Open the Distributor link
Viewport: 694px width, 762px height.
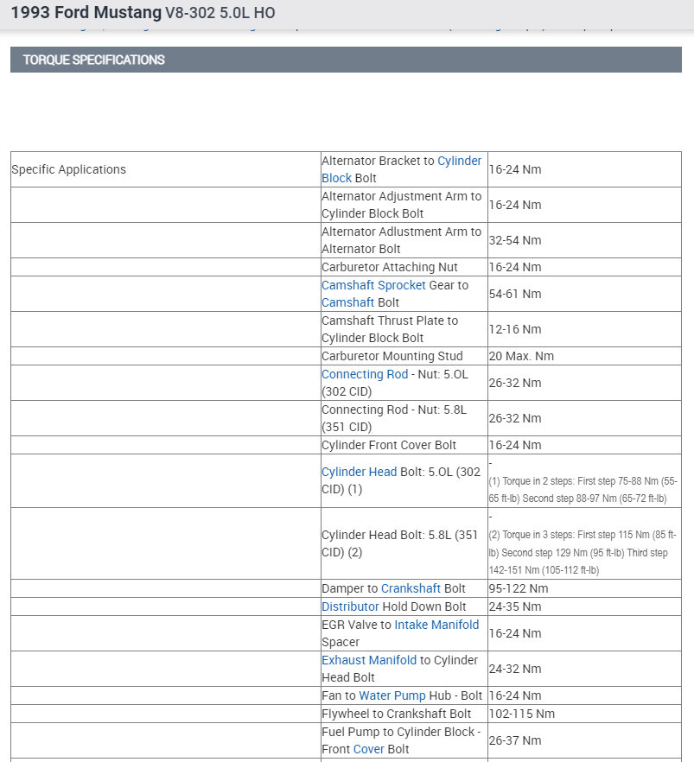click(350, 606)
